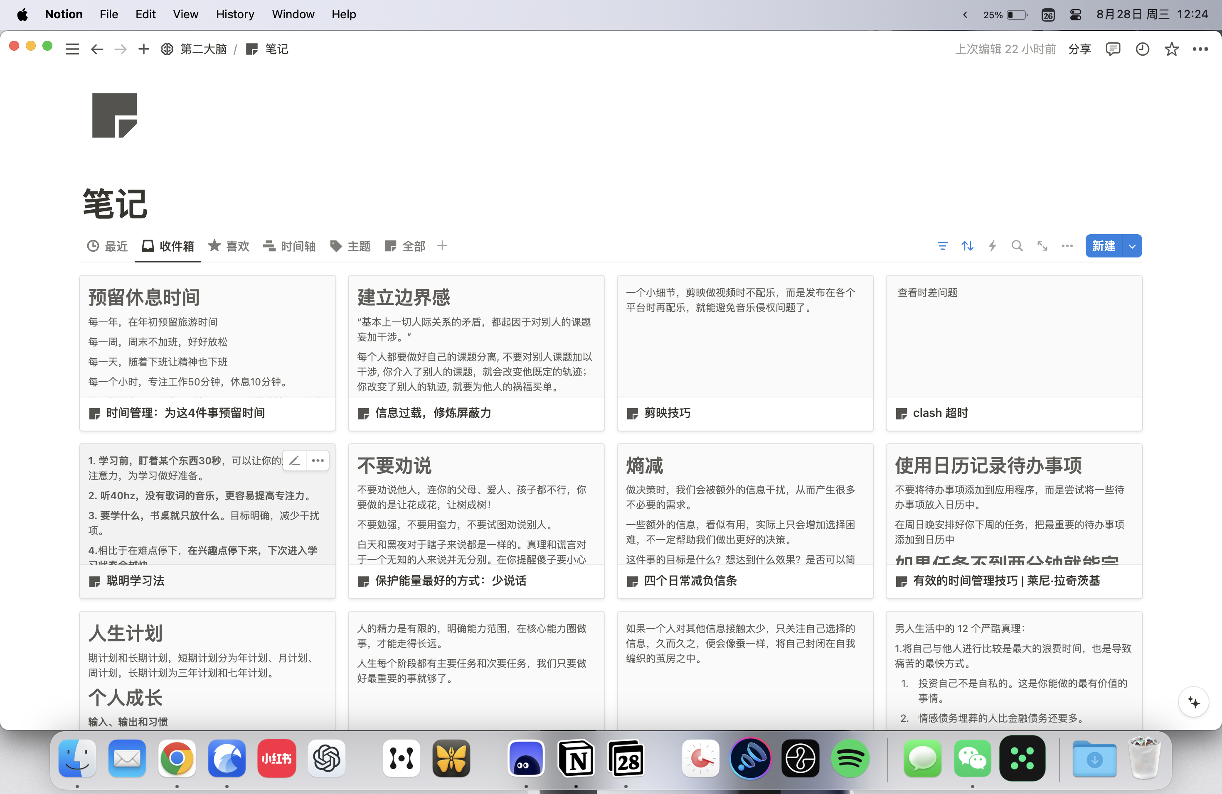Open the 时间轴 view tab
Image resolution: width=1222 pixels, height=794 pixels.
tap(289, 246)
